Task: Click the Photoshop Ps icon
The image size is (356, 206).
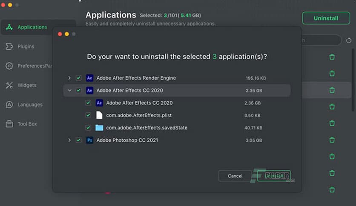Action: point(89,140)
